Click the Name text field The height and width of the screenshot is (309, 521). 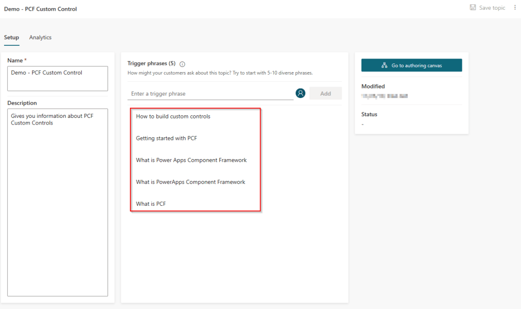tap(58, 78)
